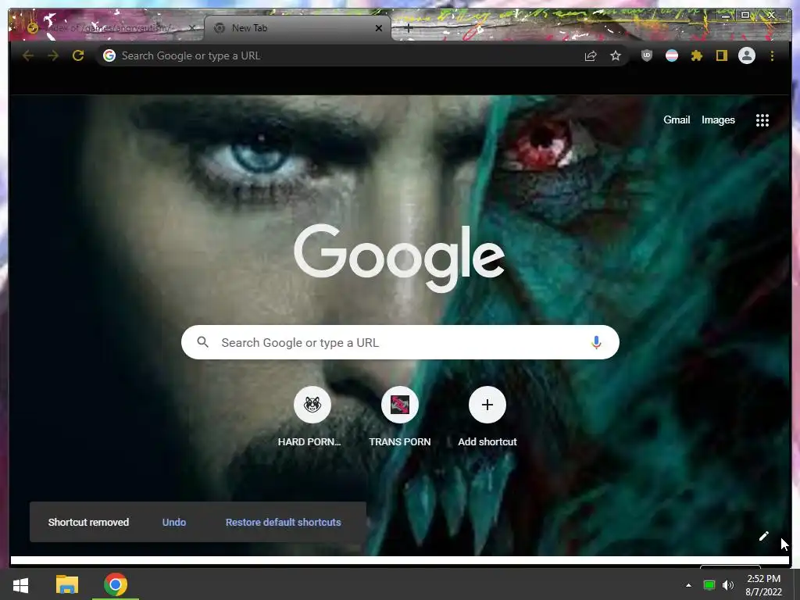This screenshot has width=800, height=600.
Task: Click the green tray status icon
Action: (709, 585)
